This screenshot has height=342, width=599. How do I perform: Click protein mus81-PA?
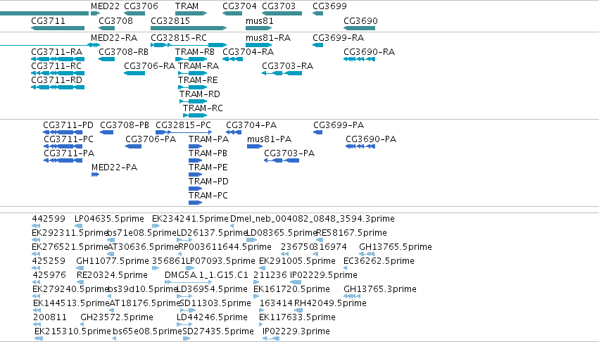[270, 139]
